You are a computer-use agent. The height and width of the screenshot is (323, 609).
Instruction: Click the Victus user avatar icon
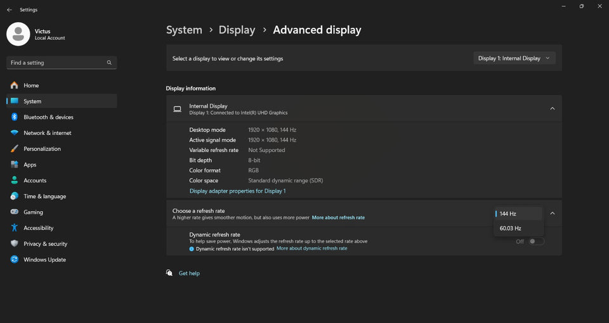18,34
